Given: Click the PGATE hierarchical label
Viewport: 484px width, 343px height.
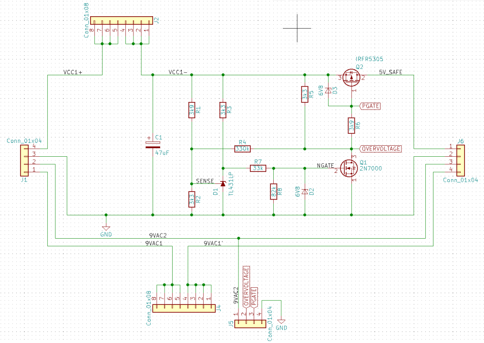Looking at the screenshot, I should point(370,106).
